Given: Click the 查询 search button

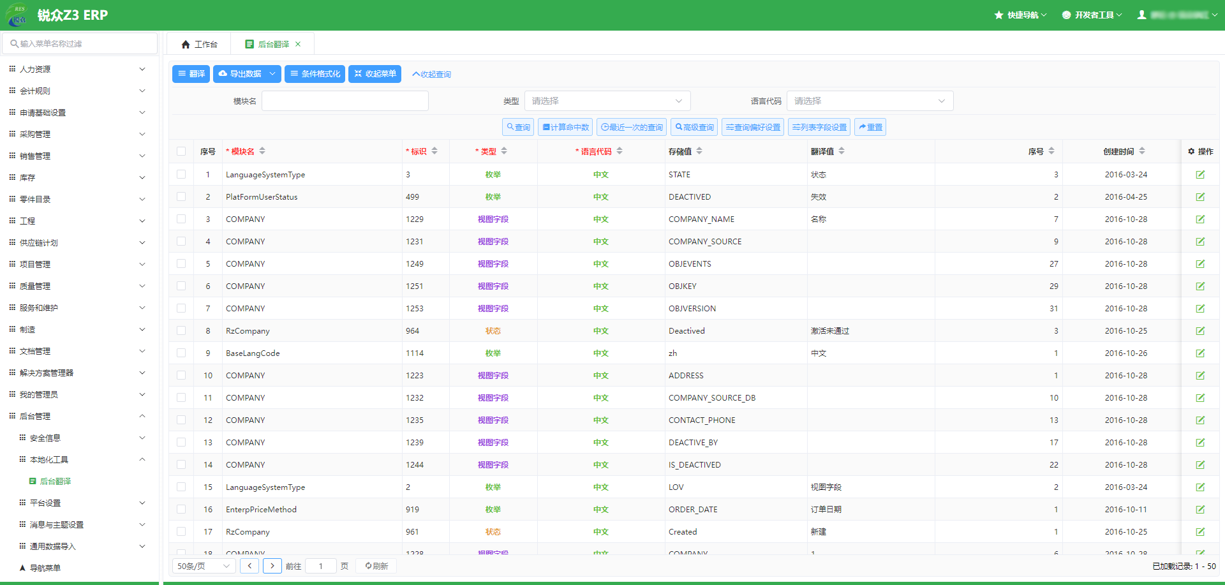Looking at the screenshot, I should [x=518, y=127].
